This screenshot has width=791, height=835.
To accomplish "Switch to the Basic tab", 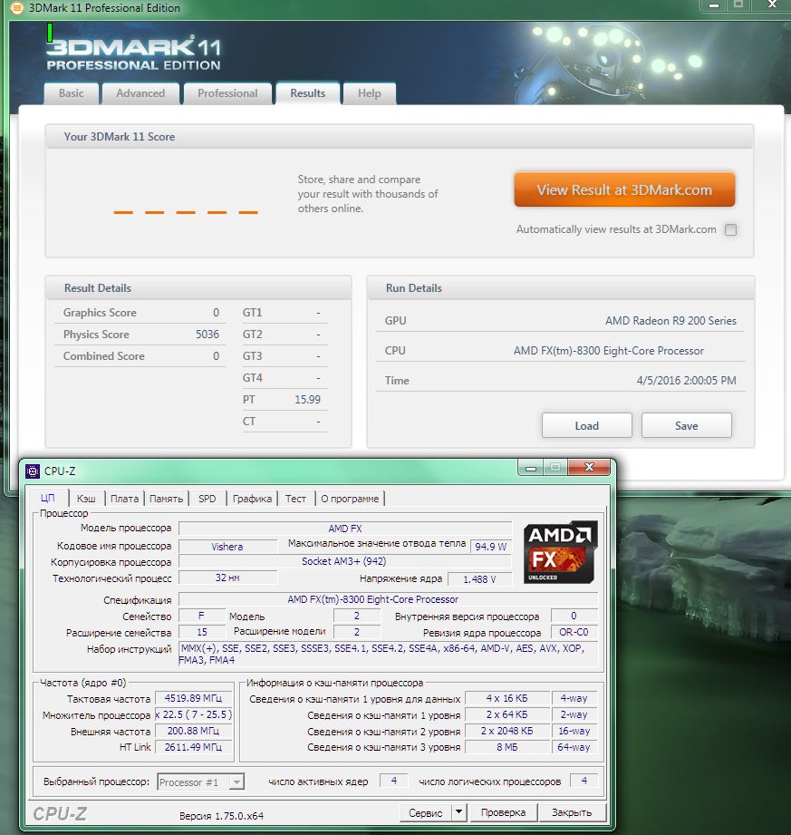I will [71, 93].
